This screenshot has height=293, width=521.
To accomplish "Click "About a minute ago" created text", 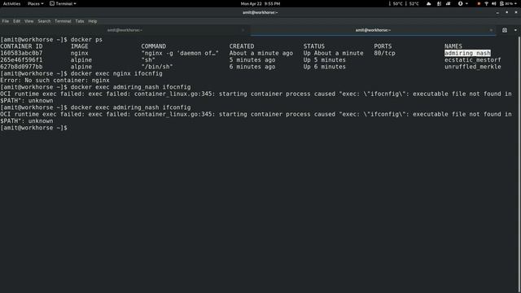I will tap(260, 53).
